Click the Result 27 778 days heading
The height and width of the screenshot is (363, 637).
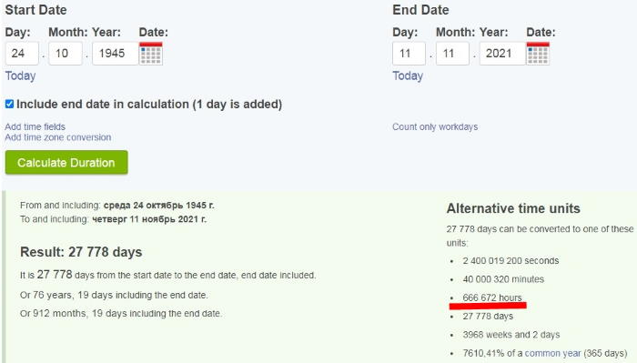[81, 252]
